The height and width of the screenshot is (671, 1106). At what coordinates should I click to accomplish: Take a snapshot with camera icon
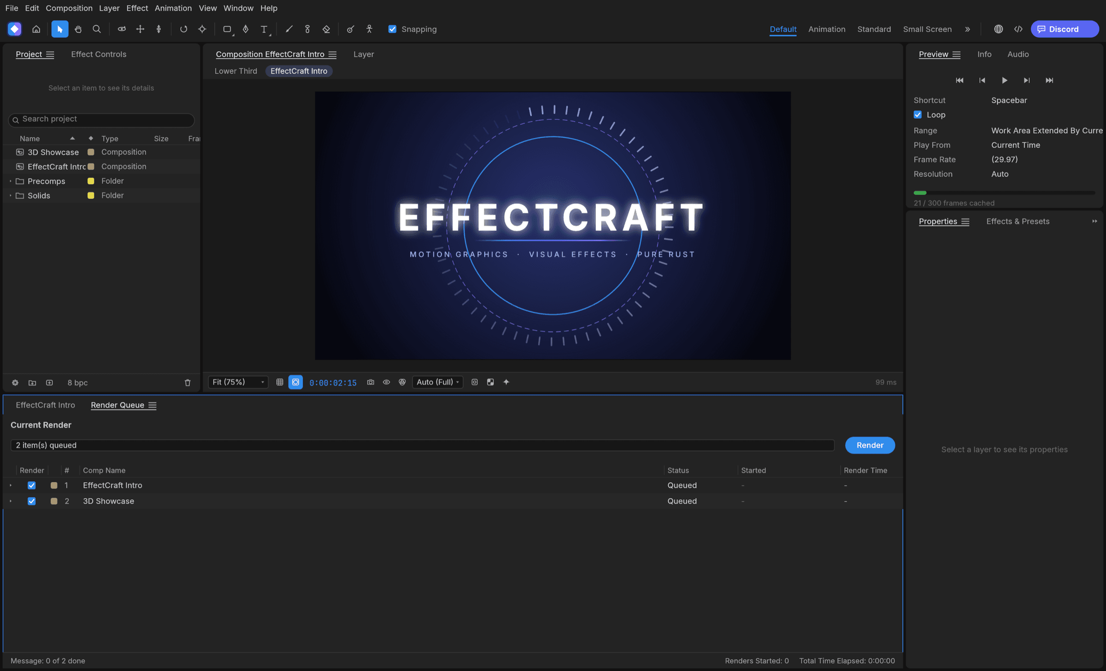click(371, 382)
